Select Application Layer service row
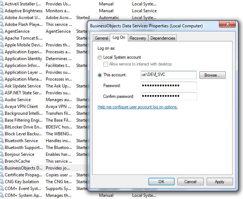This screenshot has height=199, width=243. pyautogui.click(x=23, y=72)
